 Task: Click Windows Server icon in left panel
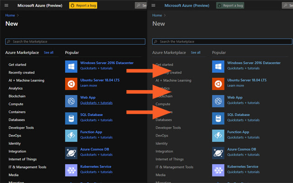click(71, 66)
